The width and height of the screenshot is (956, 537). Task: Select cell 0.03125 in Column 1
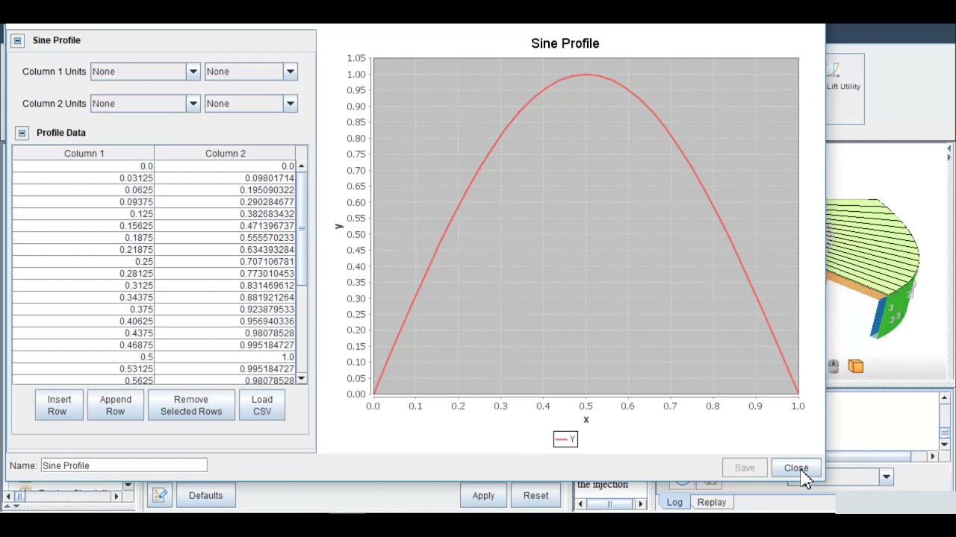tap(84, 178)
